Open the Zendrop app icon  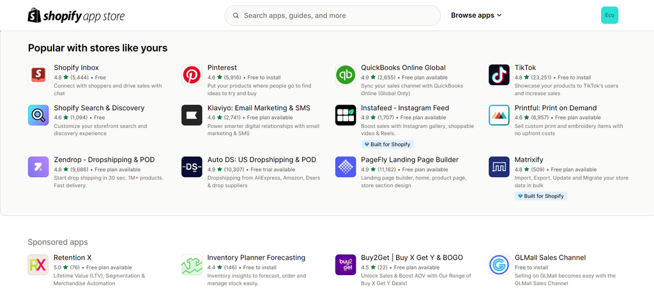click(x=38, y=167)
